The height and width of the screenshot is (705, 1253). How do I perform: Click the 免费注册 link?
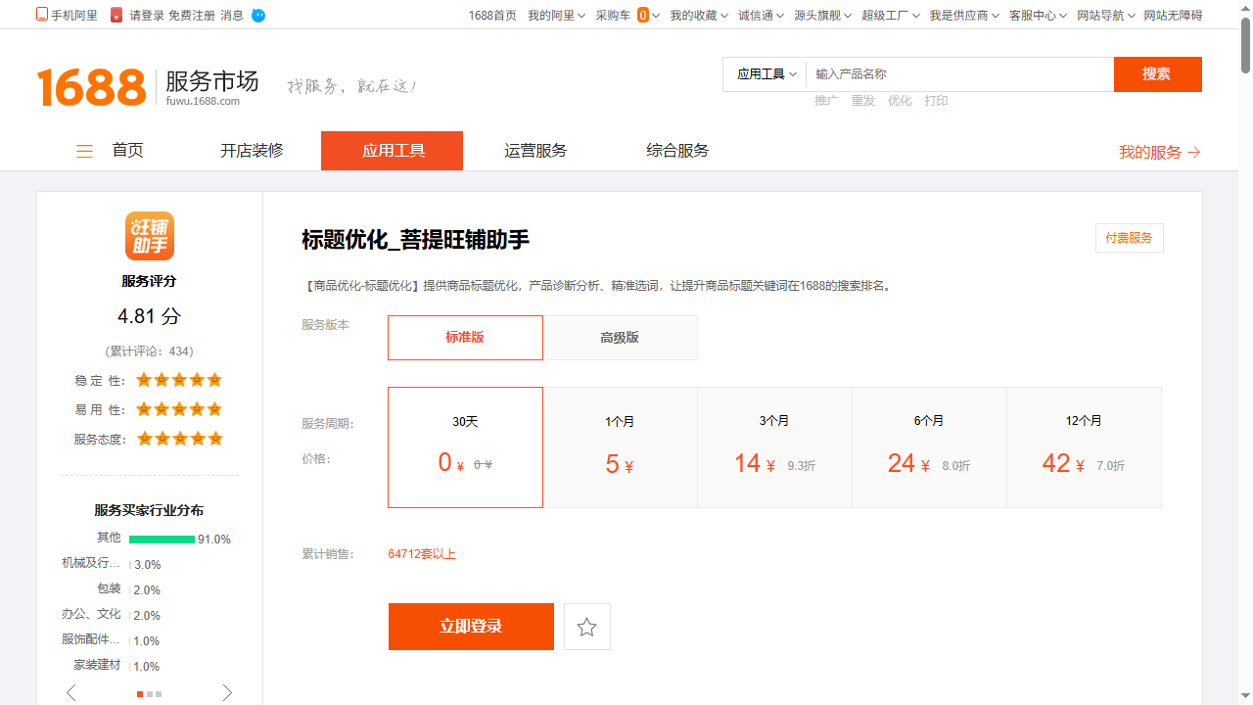click(192, 16)
